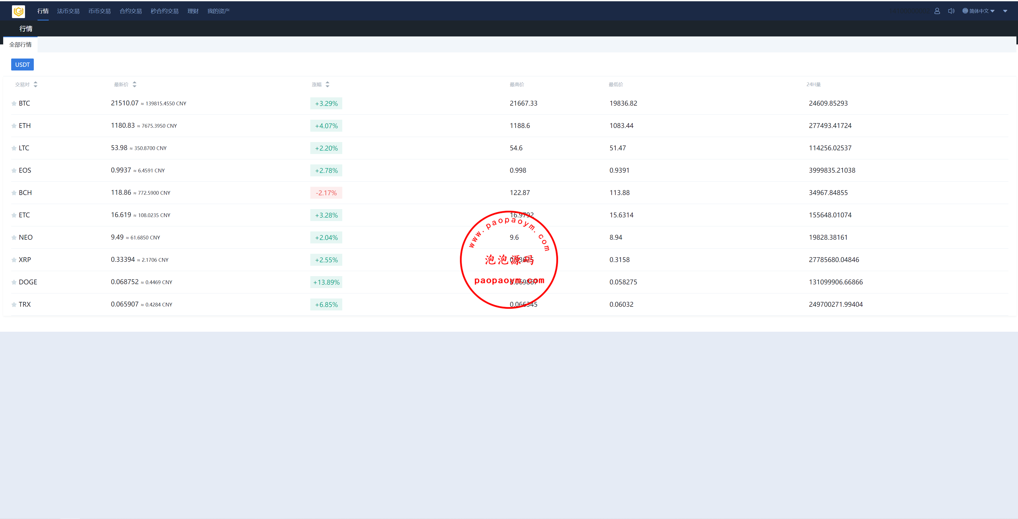Open the far-right header dropdown arrow

click(1005, 11)
